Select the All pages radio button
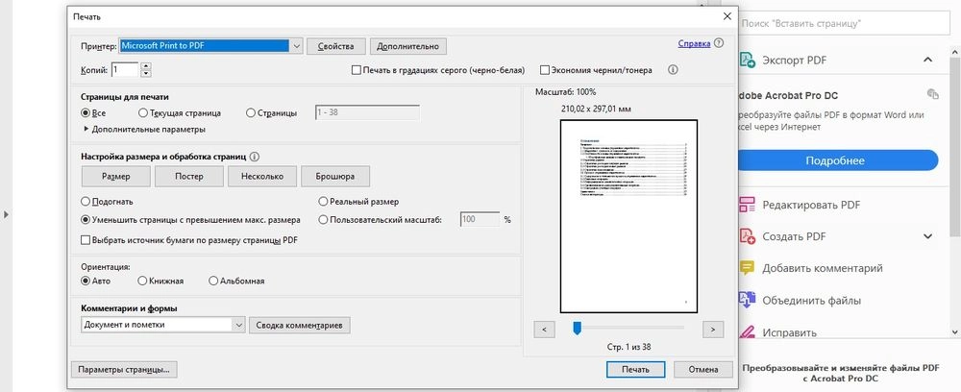Screen dimensions: 961x392 86,113
